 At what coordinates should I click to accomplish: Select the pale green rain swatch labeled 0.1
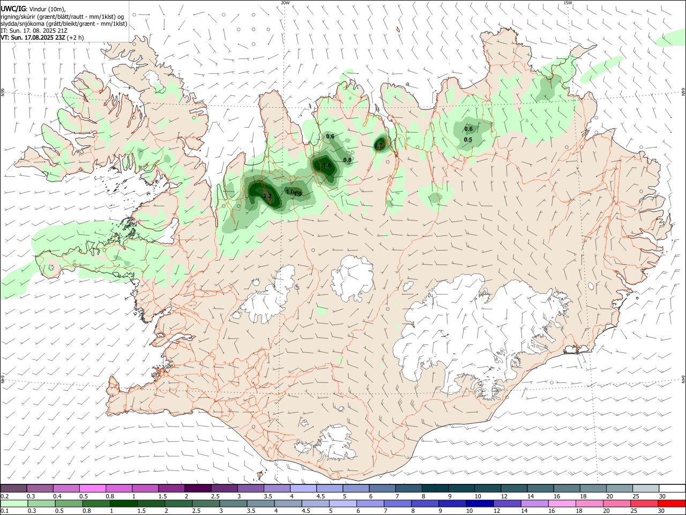coord(14,503)
